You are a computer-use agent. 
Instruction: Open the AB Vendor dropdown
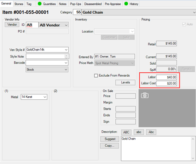click(x=66, y=25)
